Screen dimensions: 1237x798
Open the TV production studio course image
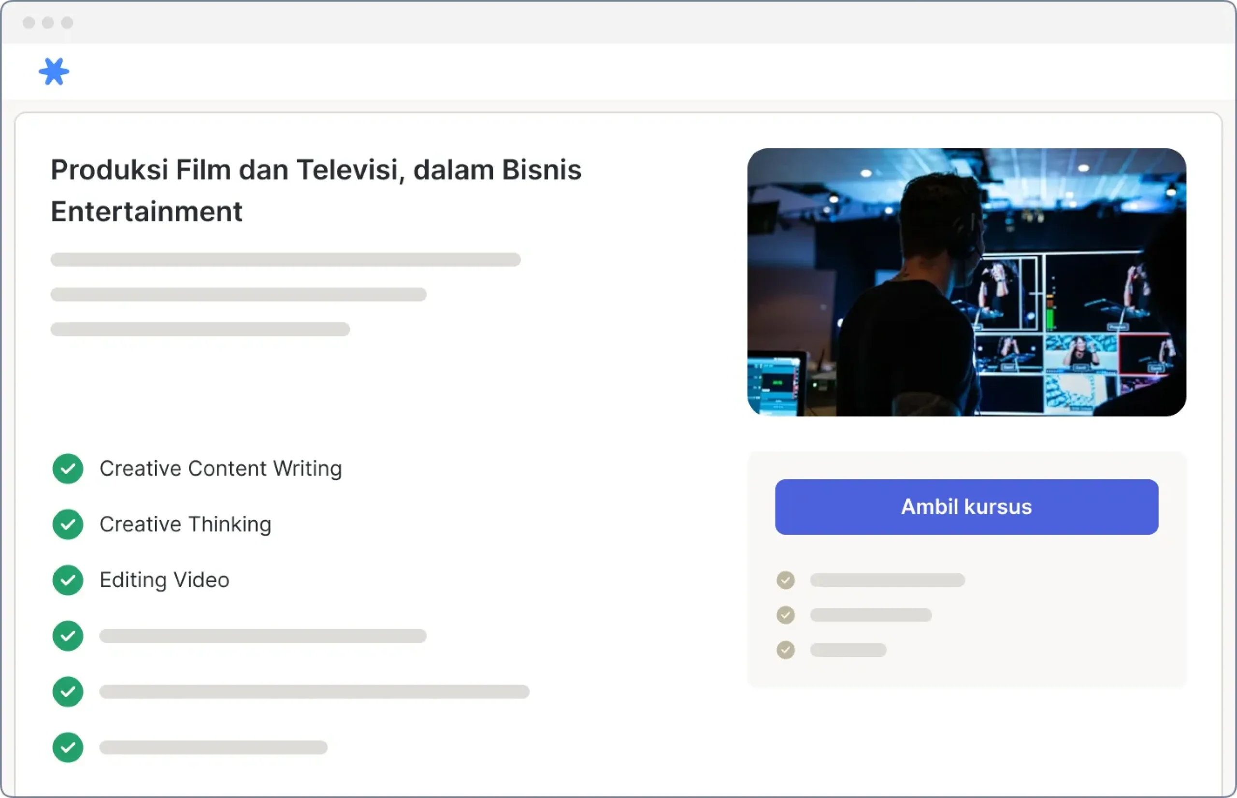[966, 282]
